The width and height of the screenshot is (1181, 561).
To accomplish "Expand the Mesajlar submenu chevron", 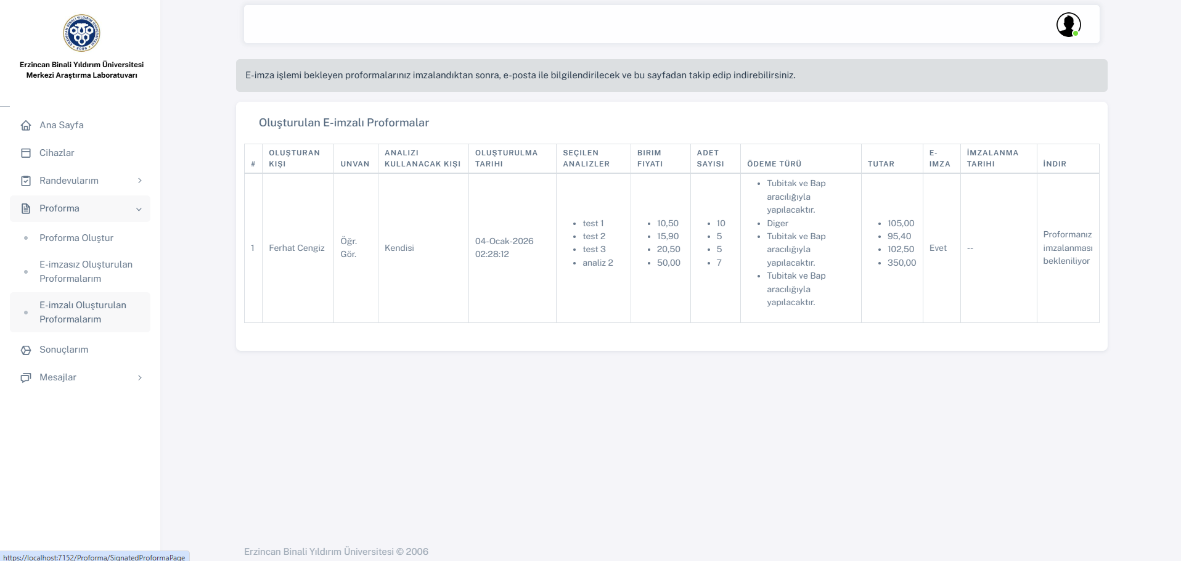I will [140, 377].
